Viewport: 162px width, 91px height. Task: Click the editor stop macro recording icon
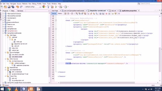pos(109,13)
